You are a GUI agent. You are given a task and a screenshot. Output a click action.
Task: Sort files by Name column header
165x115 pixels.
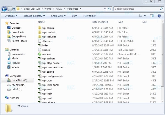coord(41,22)
